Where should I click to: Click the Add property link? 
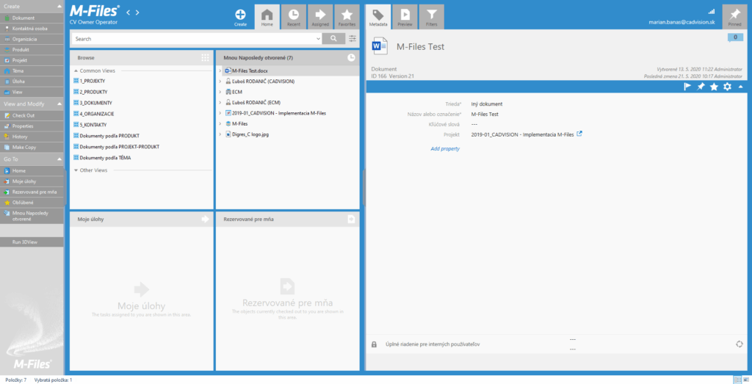(x=445, y=148)
